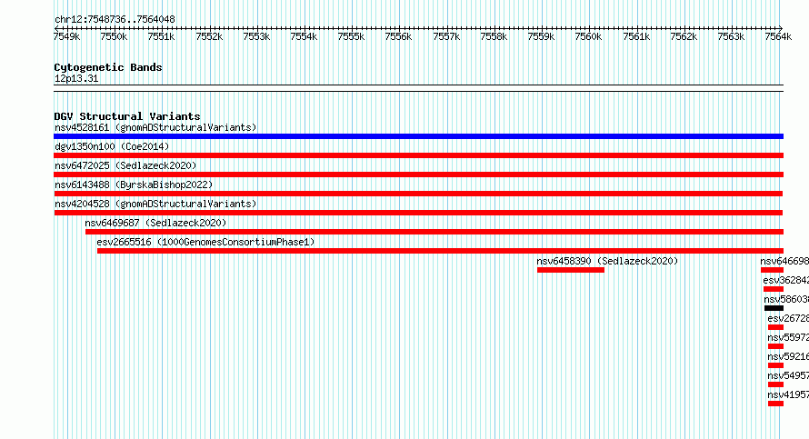Select the red nsv4204528 variant bar

(x=418, y=213)
